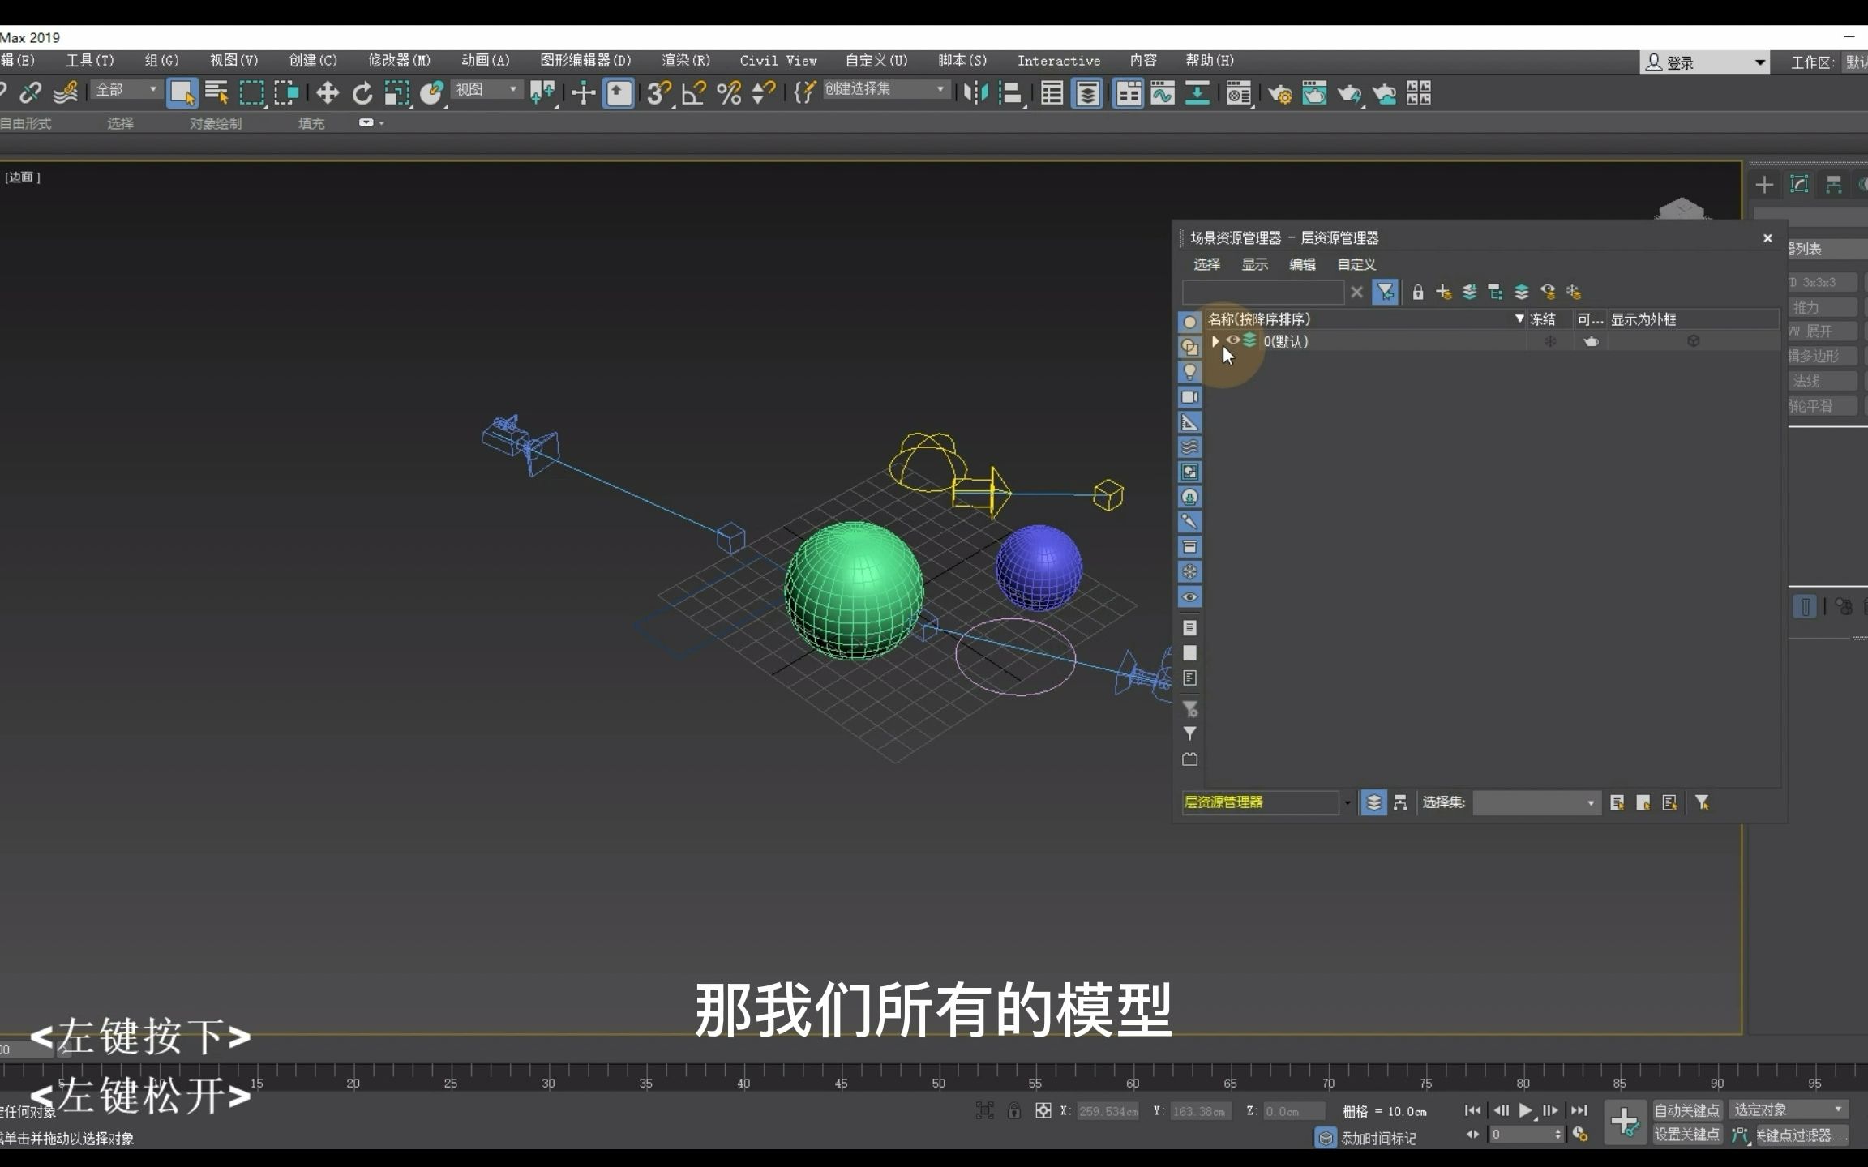
Task: Open the 渲染(R) menu
Action: [685, 61]
